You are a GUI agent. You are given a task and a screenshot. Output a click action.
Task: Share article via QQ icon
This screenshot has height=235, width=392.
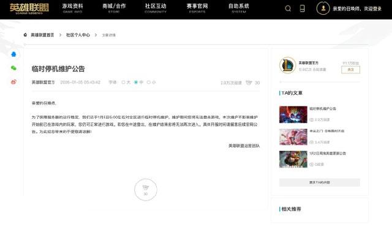(13, 54)
